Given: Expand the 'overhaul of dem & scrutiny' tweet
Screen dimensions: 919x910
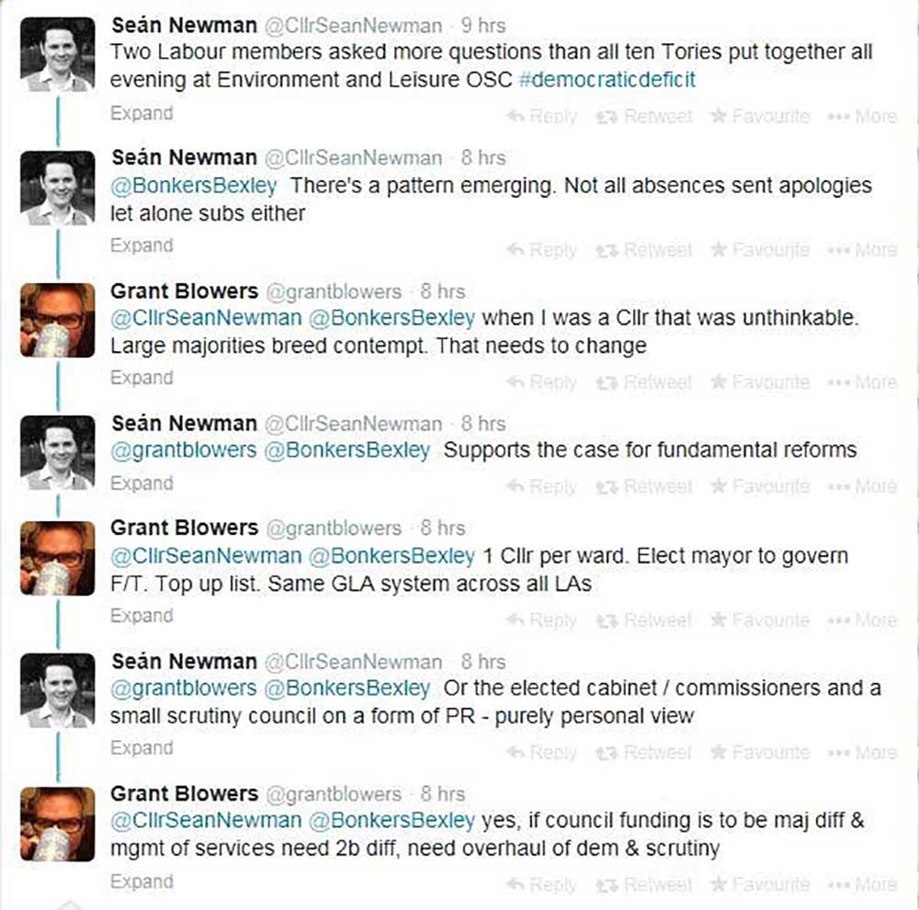Looking at the screenshot, I should point(141,882).
